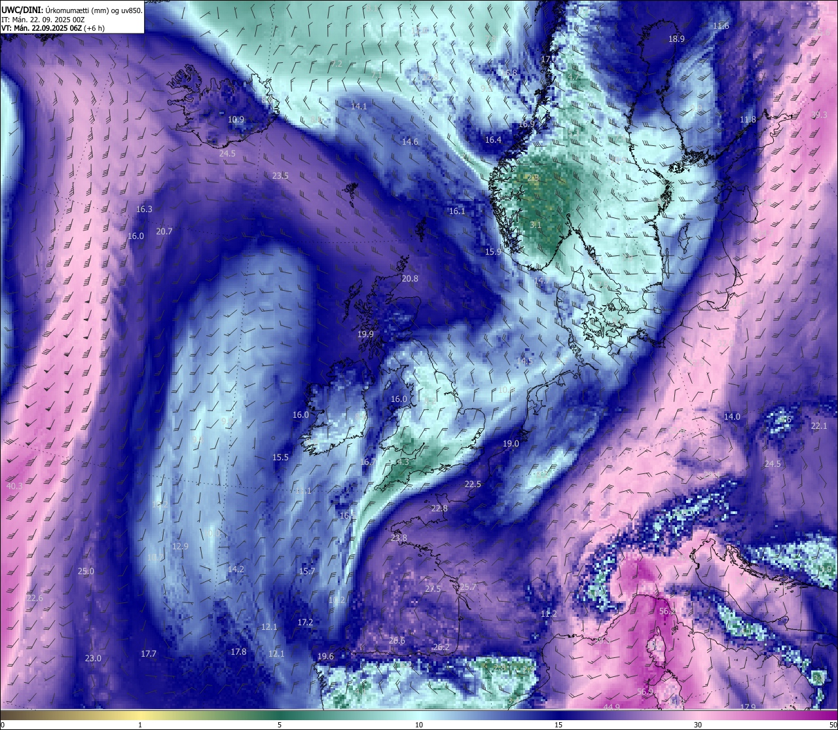Click the 19.9 value over Scotland
This screenshot has width=838, height=730.
[365, 334]
